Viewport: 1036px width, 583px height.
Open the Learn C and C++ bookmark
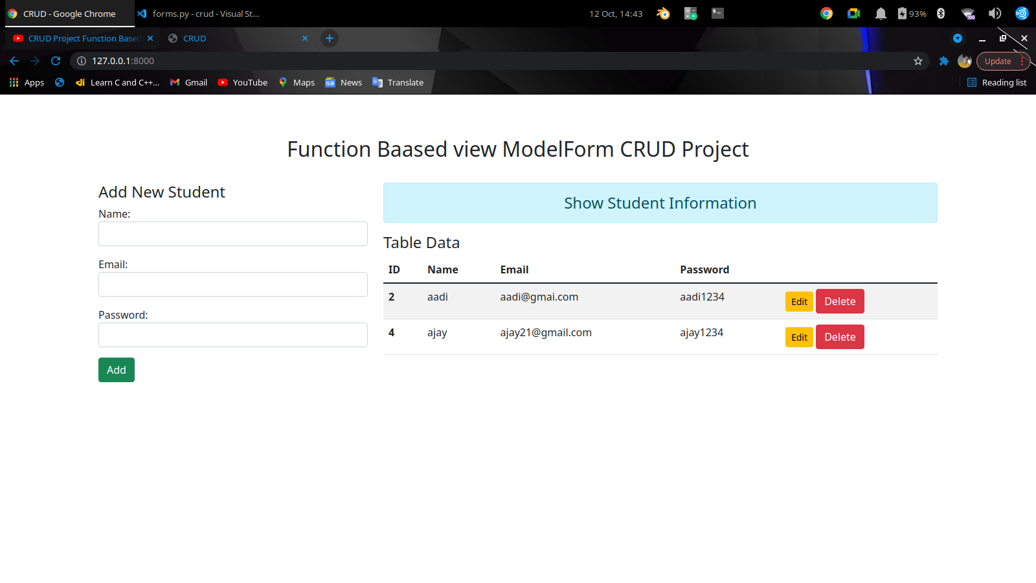coord(117,82)
